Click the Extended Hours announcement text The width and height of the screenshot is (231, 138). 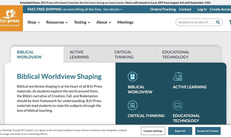coord(115,3)
